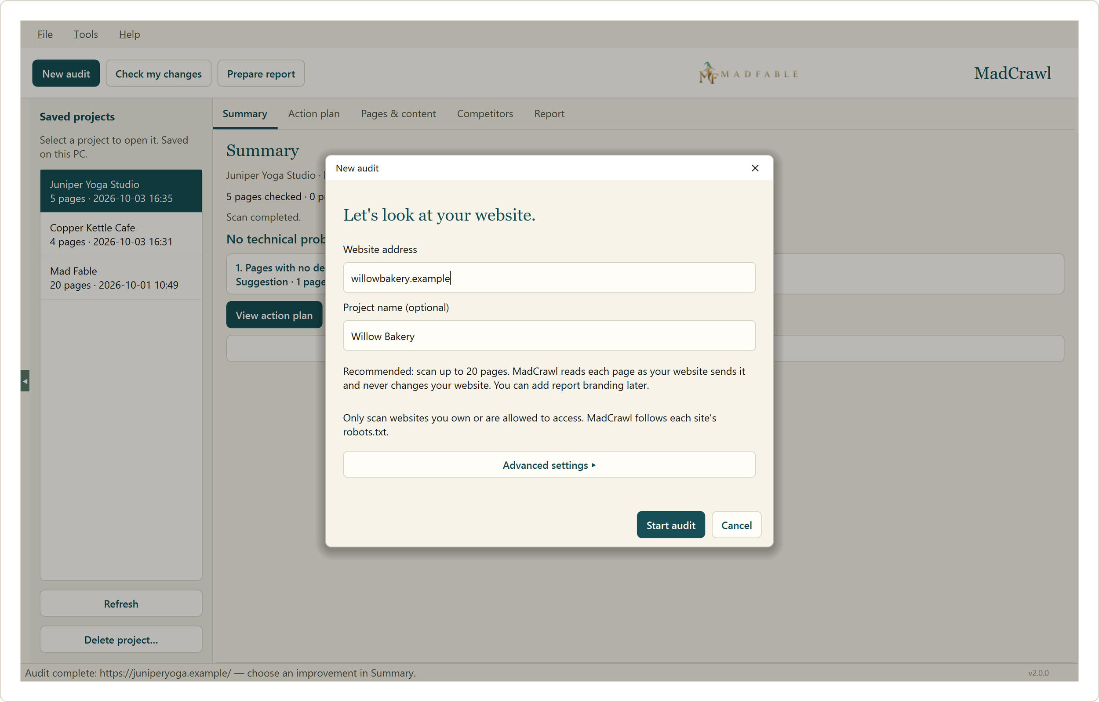
Task: Focus the Website address field
Action: (549, 278)
